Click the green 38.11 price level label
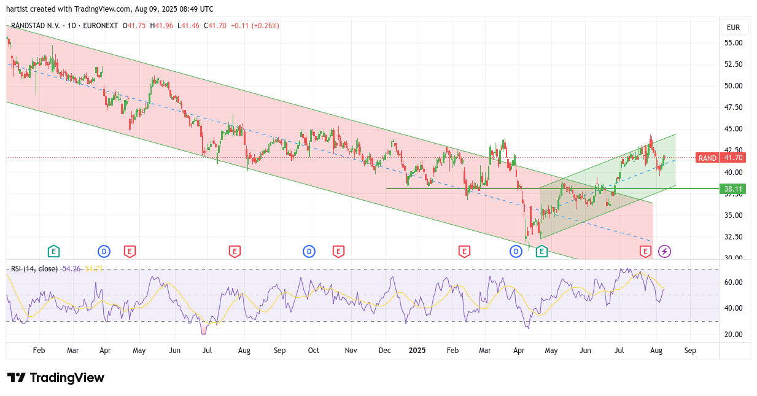757x396 pixels. [x=734, y=189]
